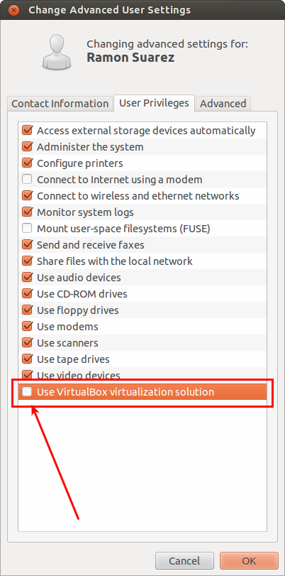Open the Advanced tab
The image size is (285, 576).
(223, 104)
